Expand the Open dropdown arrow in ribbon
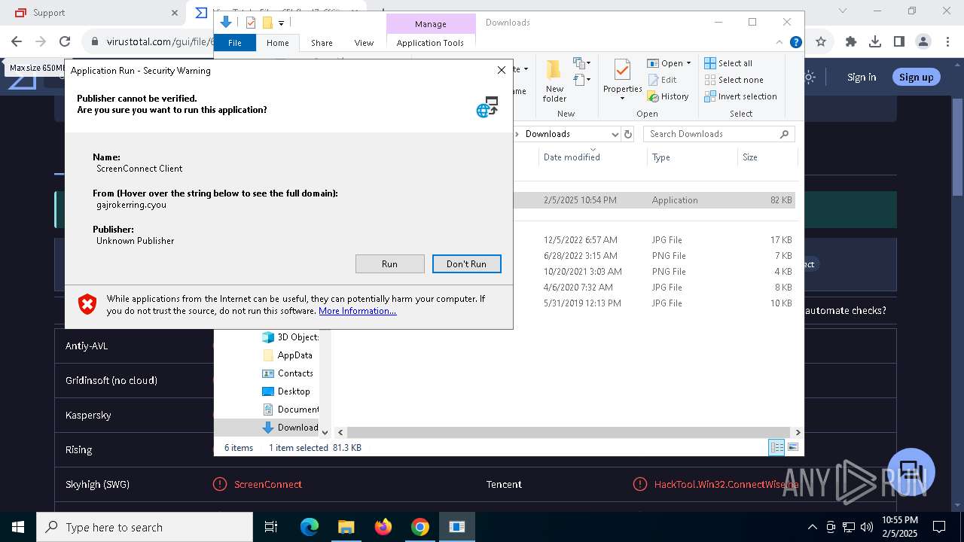 click(688, 63)
